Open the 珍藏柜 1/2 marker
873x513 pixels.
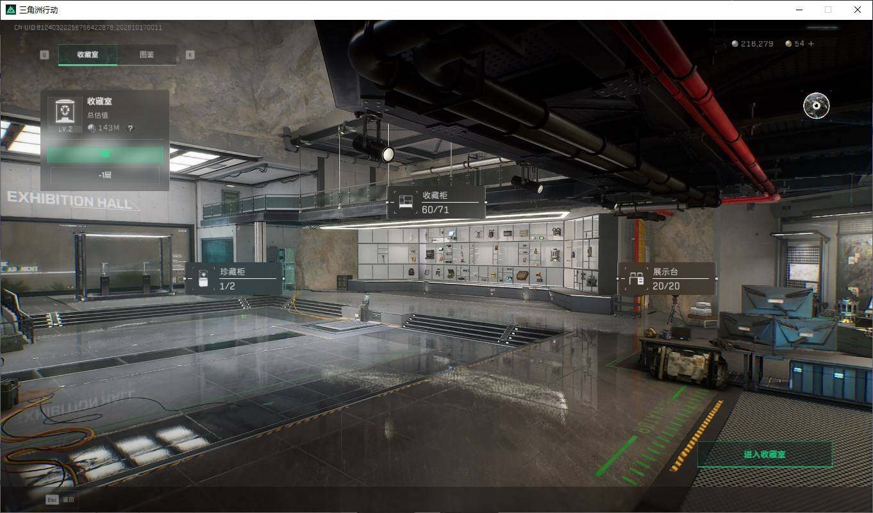click(234, 278)
